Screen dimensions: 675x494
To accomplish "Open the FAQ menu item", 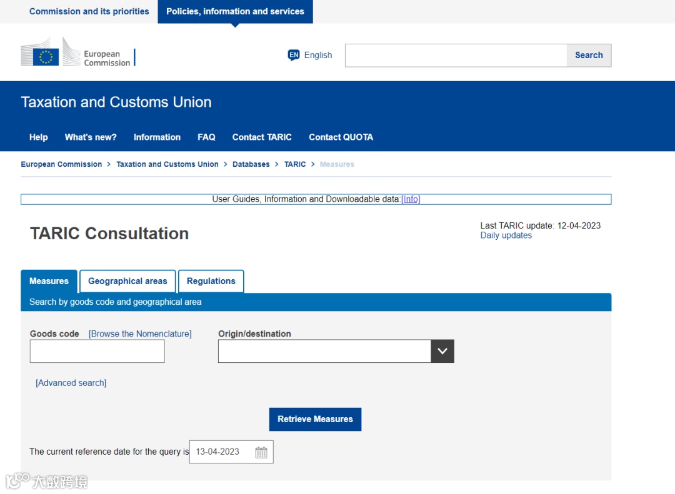I will [x=206, y=137].
